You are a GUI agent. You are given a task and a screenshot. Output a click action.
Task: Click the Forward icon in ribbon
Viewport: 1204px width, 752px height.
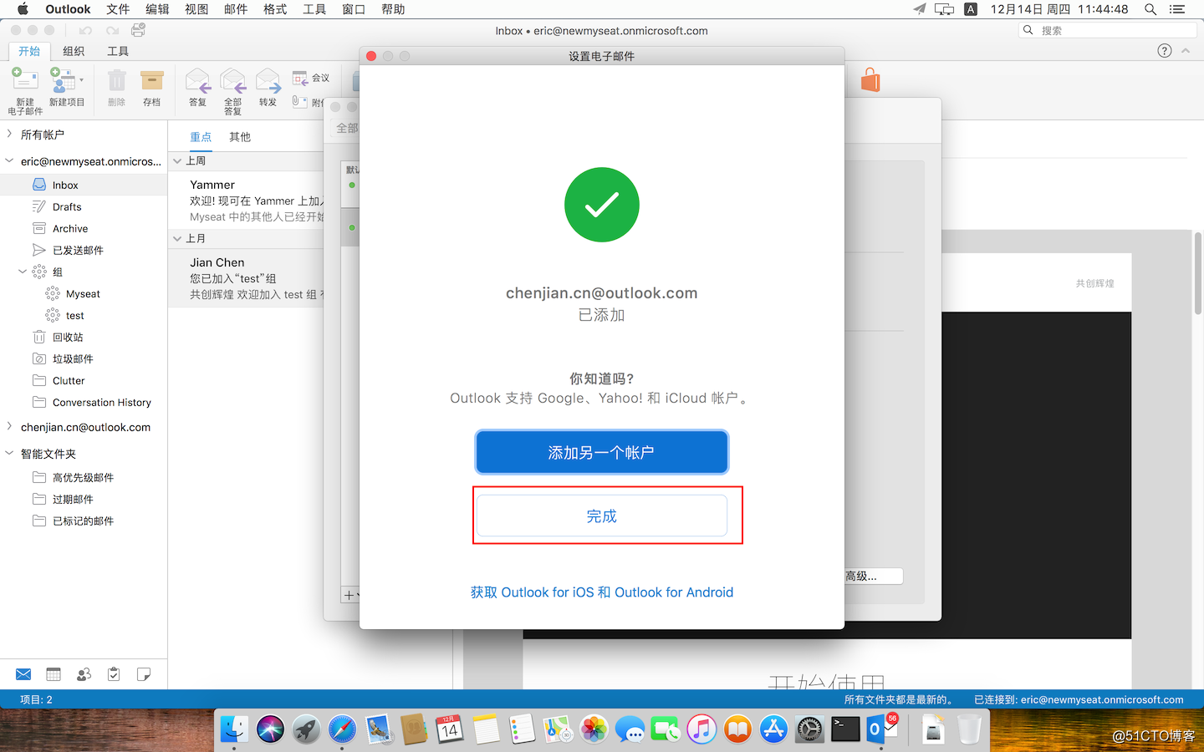[x=268, y=81]
